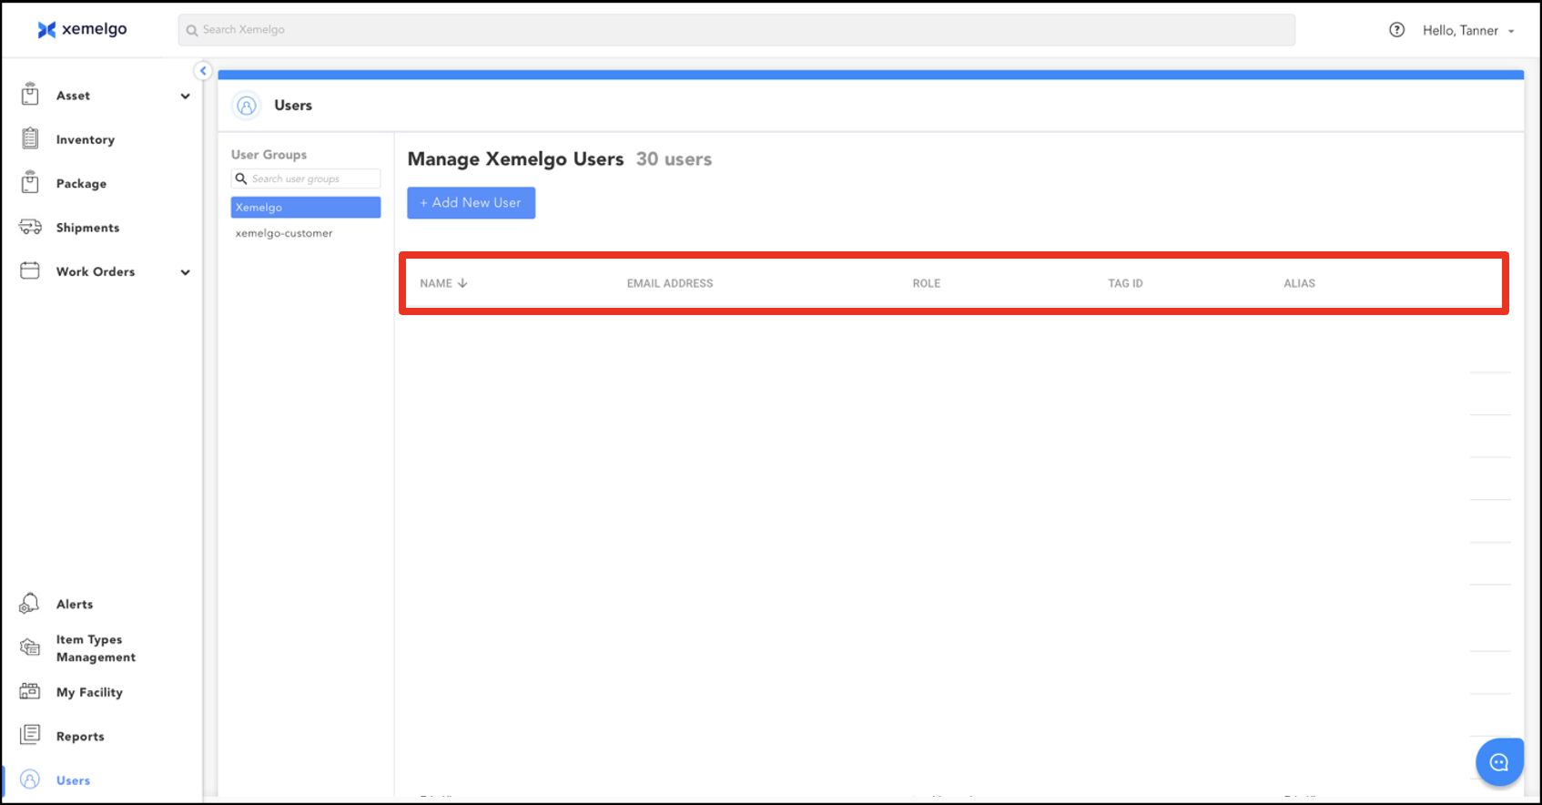This screenshot has height=805, width=1542.
Task: Focus the Search Xemelgo field
Action: pos(736,30)
